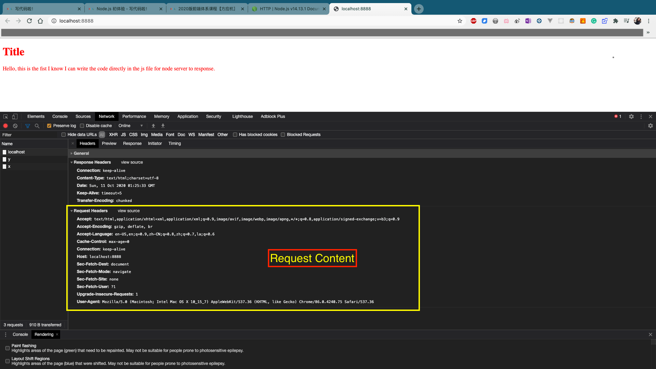
Task: Select the request named y
Action: click(34, 159)
